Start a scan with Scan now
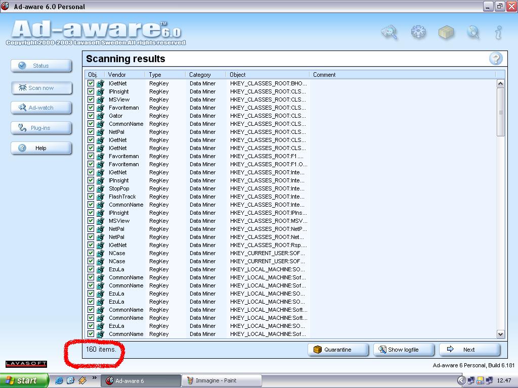This screenshot has width=518, height=388. point(41,88)
